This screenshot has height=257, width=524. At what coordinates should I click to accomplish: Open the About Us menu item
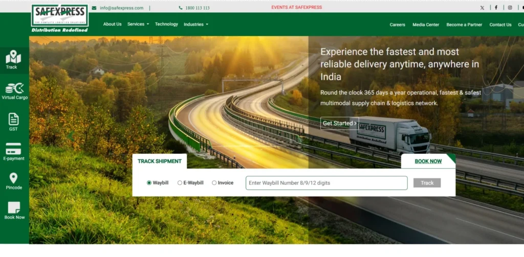coord(112,24)
